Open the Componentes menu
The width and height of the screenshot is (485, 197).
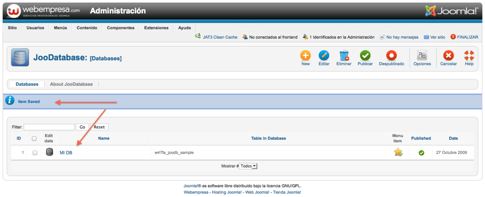coord(121,28)
